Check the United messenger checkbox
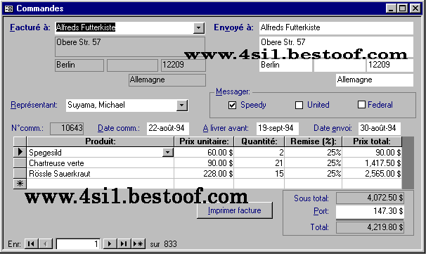This screenshot has width=426, height=254. point(299,105)
